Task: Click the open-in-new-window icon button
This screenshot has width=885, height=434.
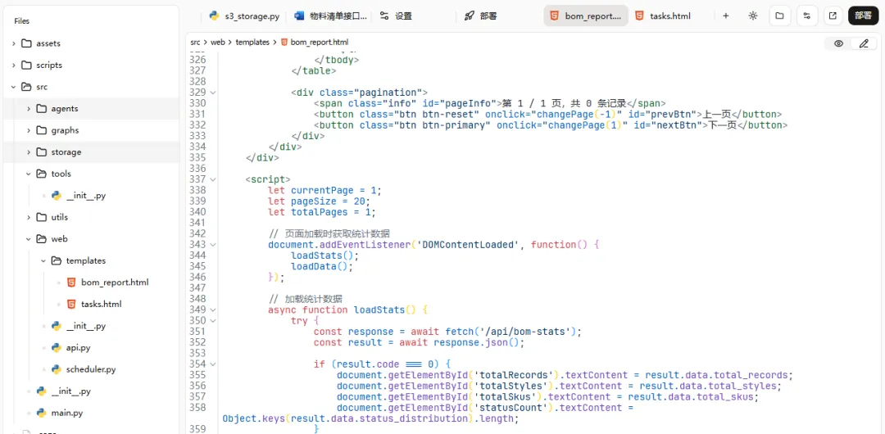Action: pyautogui.click(x=833, y=16)
